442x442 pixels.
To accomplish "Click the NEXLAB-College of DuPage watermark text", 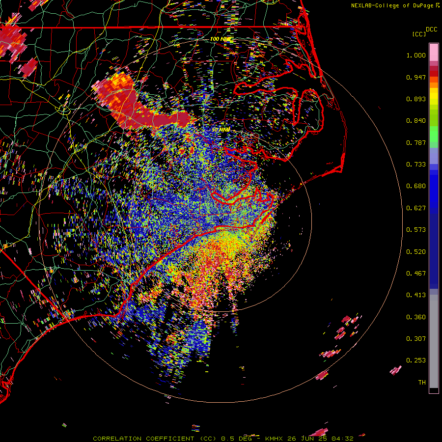I will (395, 5).
